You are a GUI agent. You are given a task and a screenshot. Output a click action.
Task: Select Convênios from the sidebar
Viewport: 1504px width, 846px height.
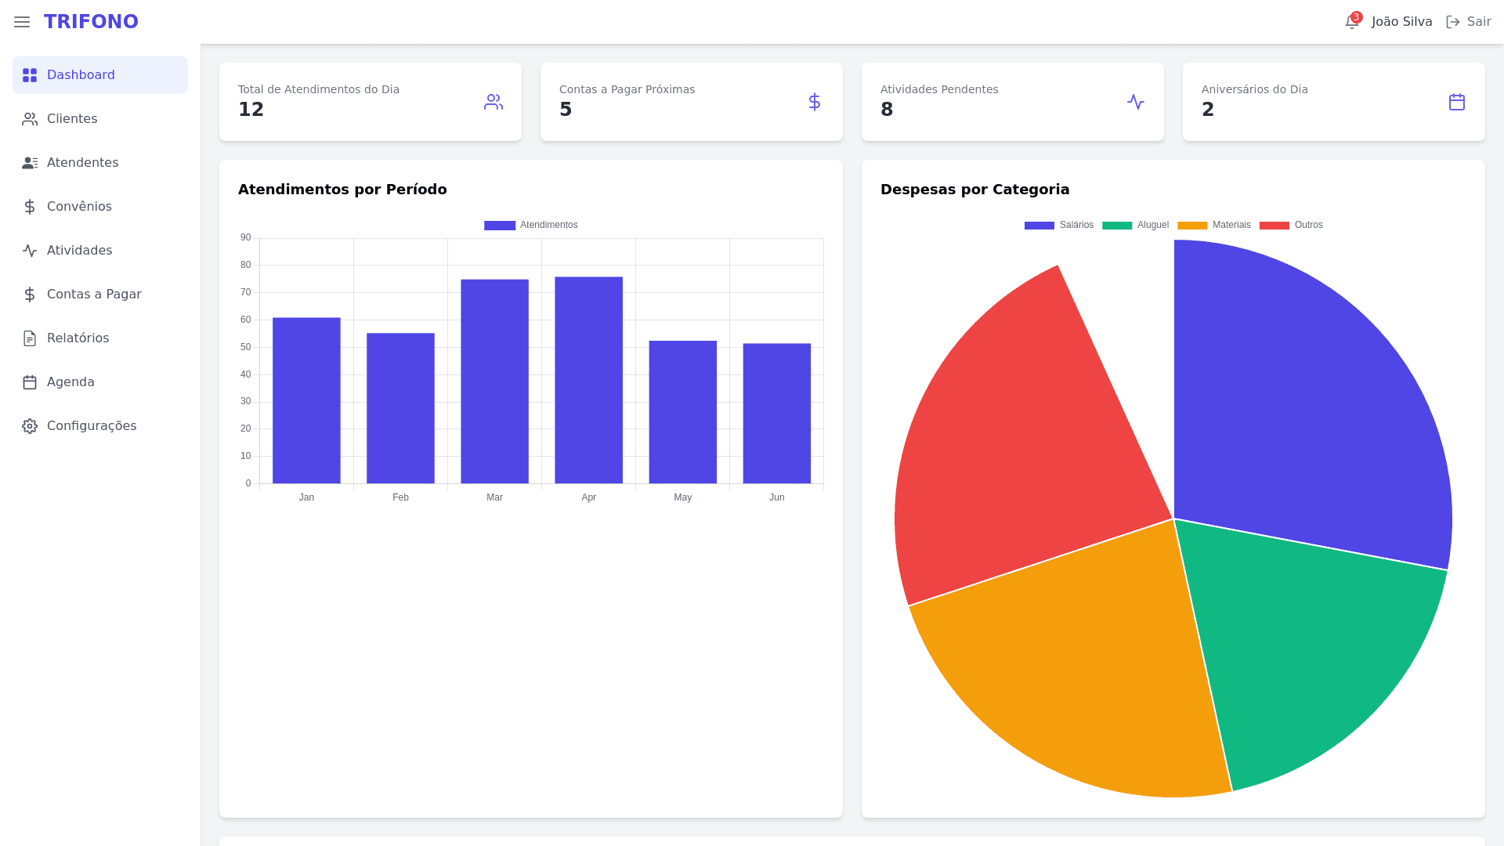click(79, 207)
